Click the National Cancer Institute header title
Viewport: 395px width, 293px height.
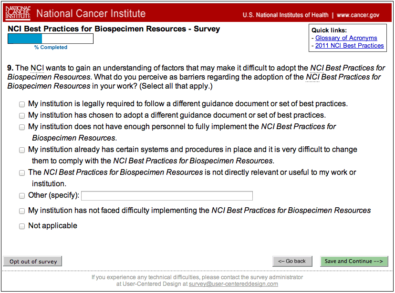tap(91, 14)
